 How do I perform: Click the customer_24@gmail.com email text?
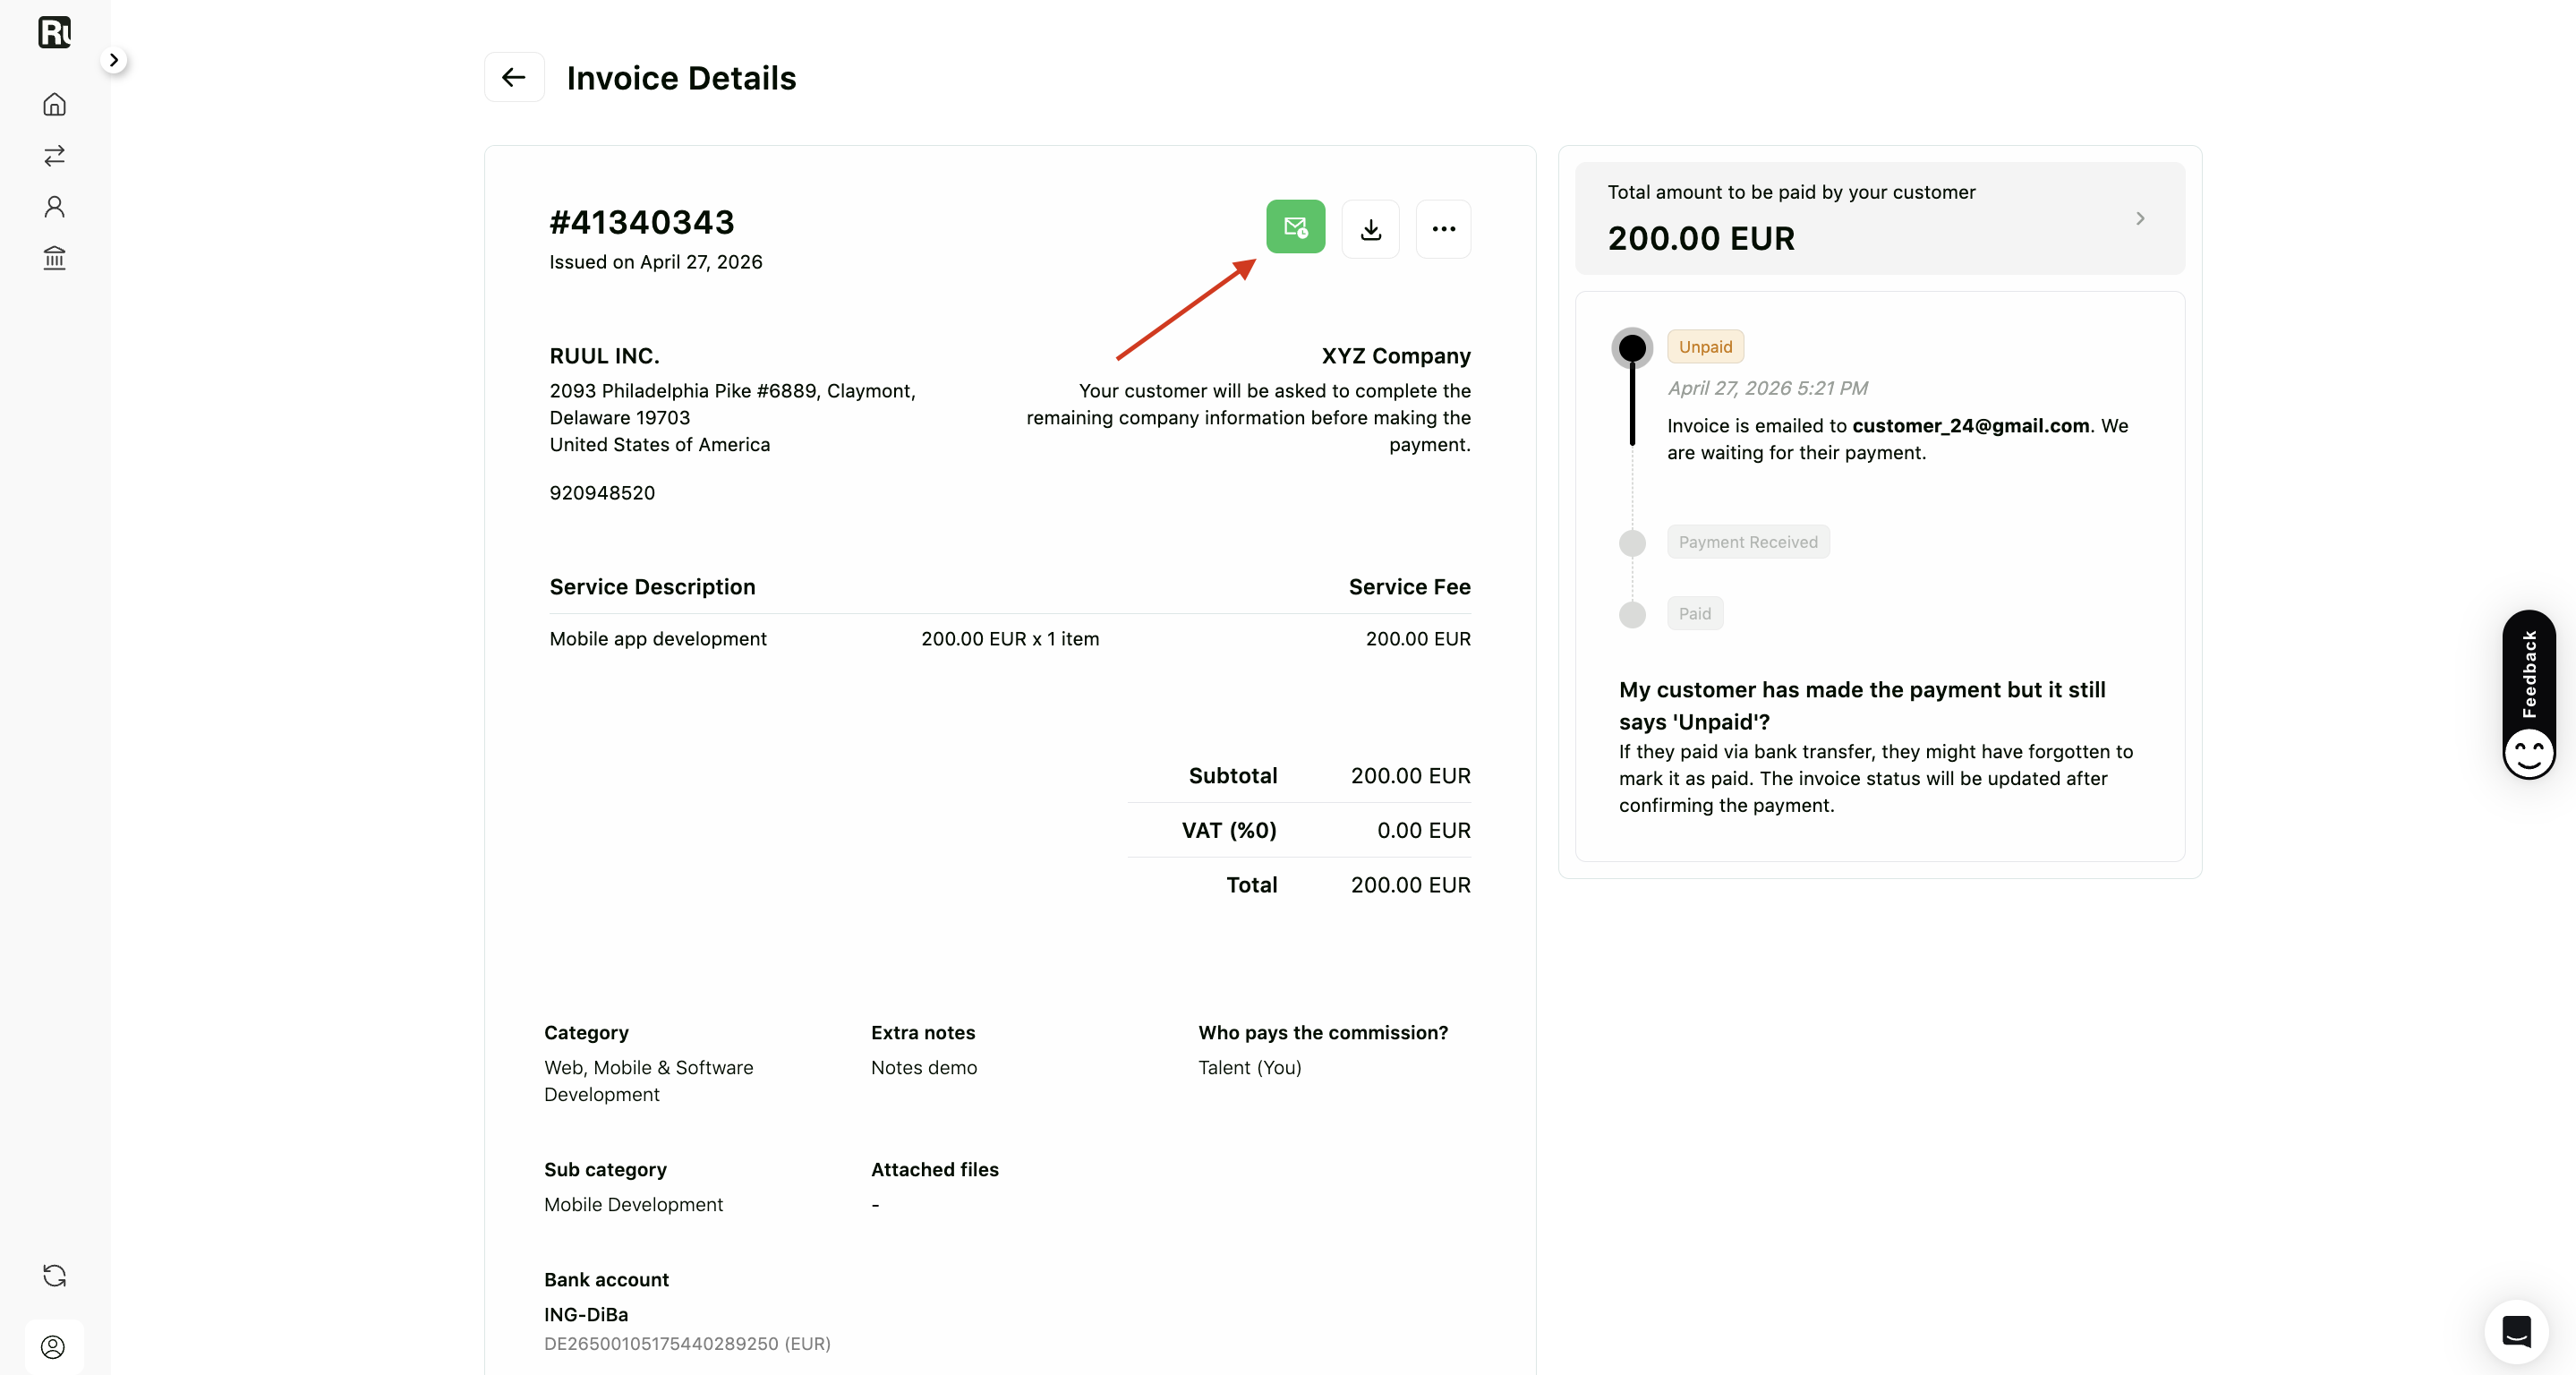1970,425
